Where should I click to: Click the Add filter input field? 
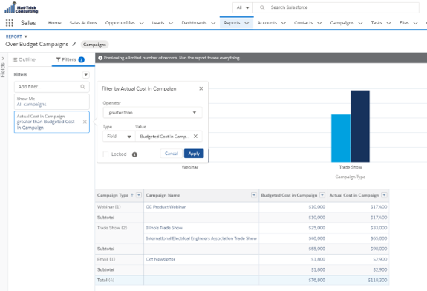[x=52, y=87]
